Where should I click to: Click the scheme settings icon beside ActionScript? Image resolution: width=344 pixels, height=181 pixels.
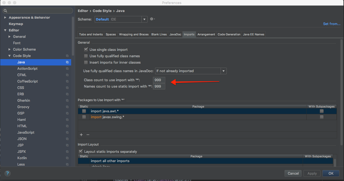coord(67,69)
